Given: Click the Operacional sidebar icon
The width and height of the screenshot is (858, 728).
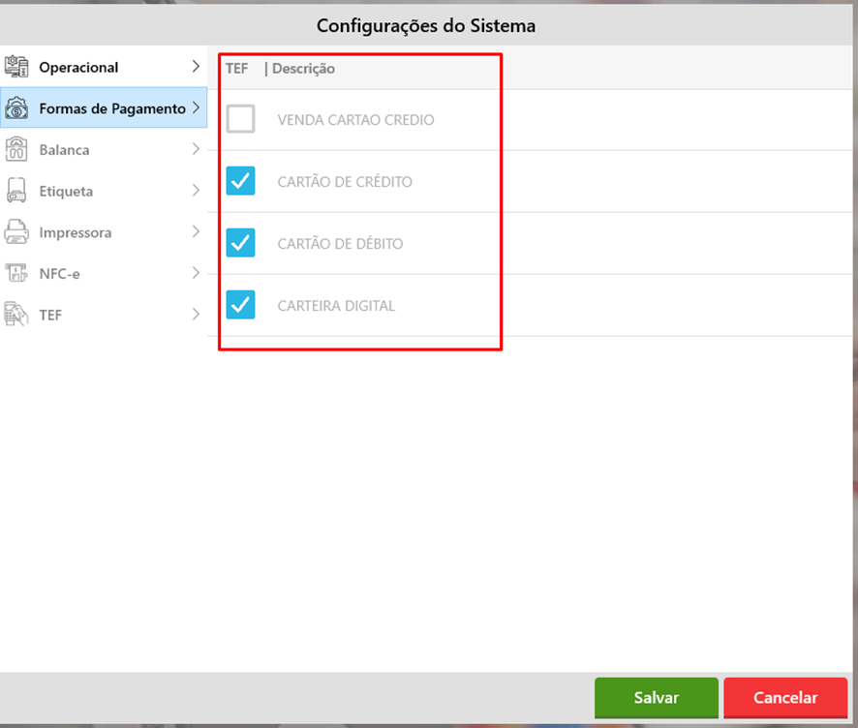Looking at the screenshot, I should click(17, 67).
